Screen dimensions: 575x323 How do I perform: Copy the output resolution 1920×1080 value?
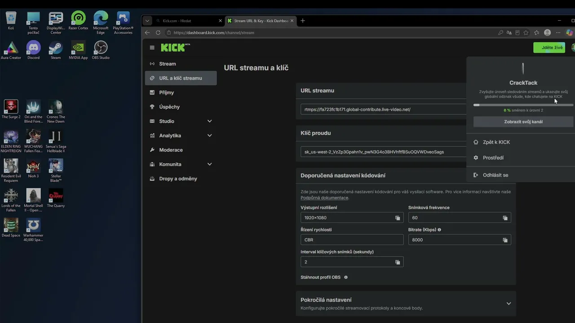398,218
